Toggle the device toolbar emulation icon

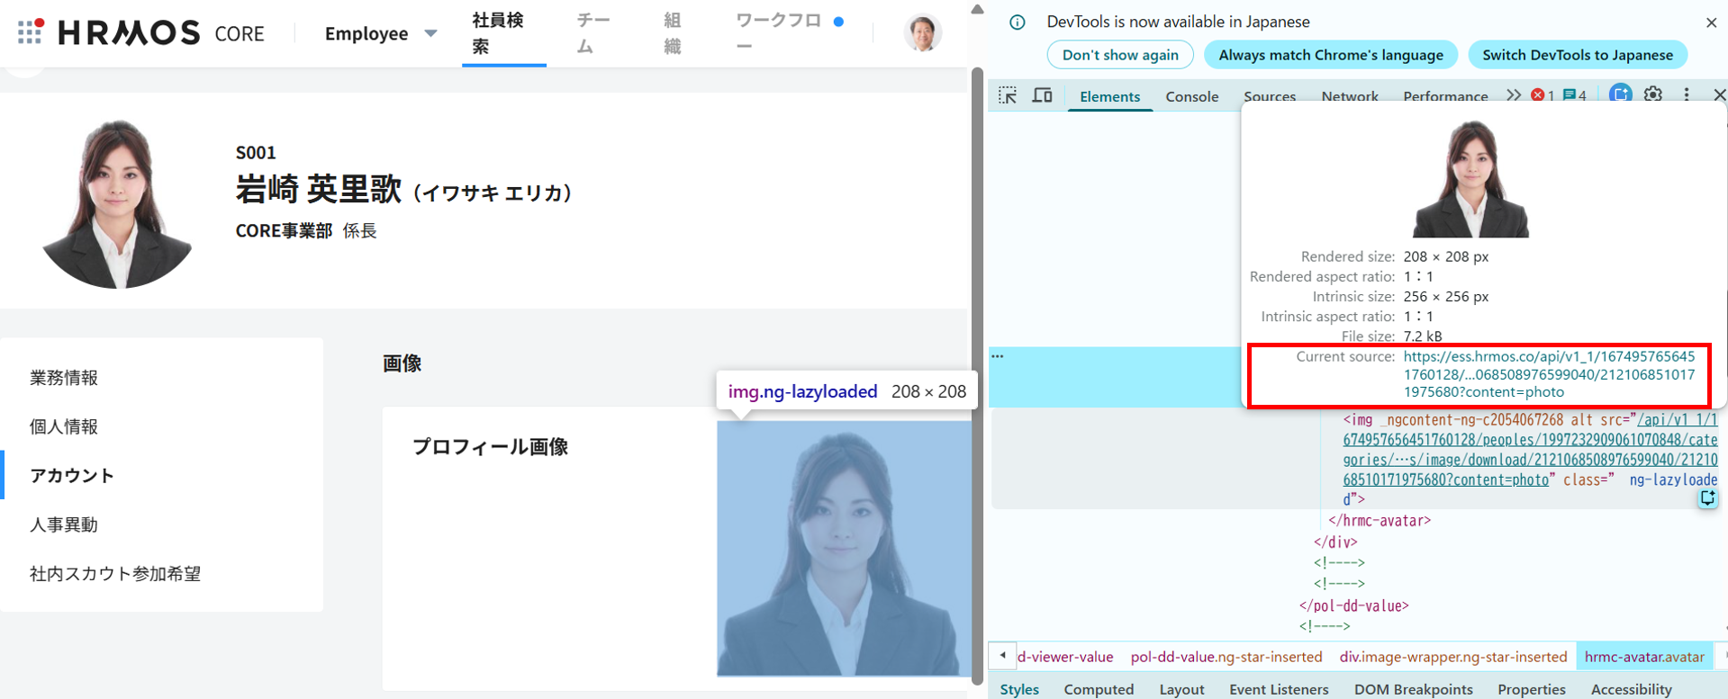(1042, 95)
